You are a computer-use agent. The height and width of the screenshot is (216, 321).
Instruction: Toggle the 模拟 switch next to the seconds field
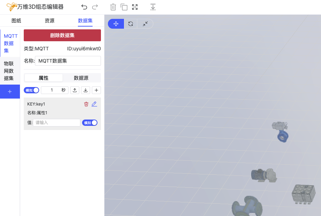click(x=31, y=90)
